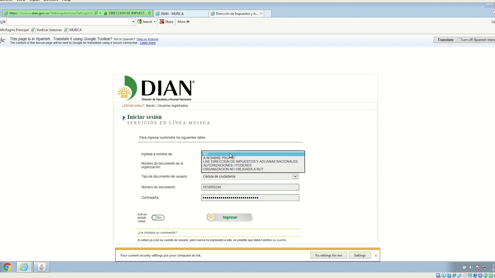Click the DIAN logo
Viewport: 495px width, 278px height.
156,88
